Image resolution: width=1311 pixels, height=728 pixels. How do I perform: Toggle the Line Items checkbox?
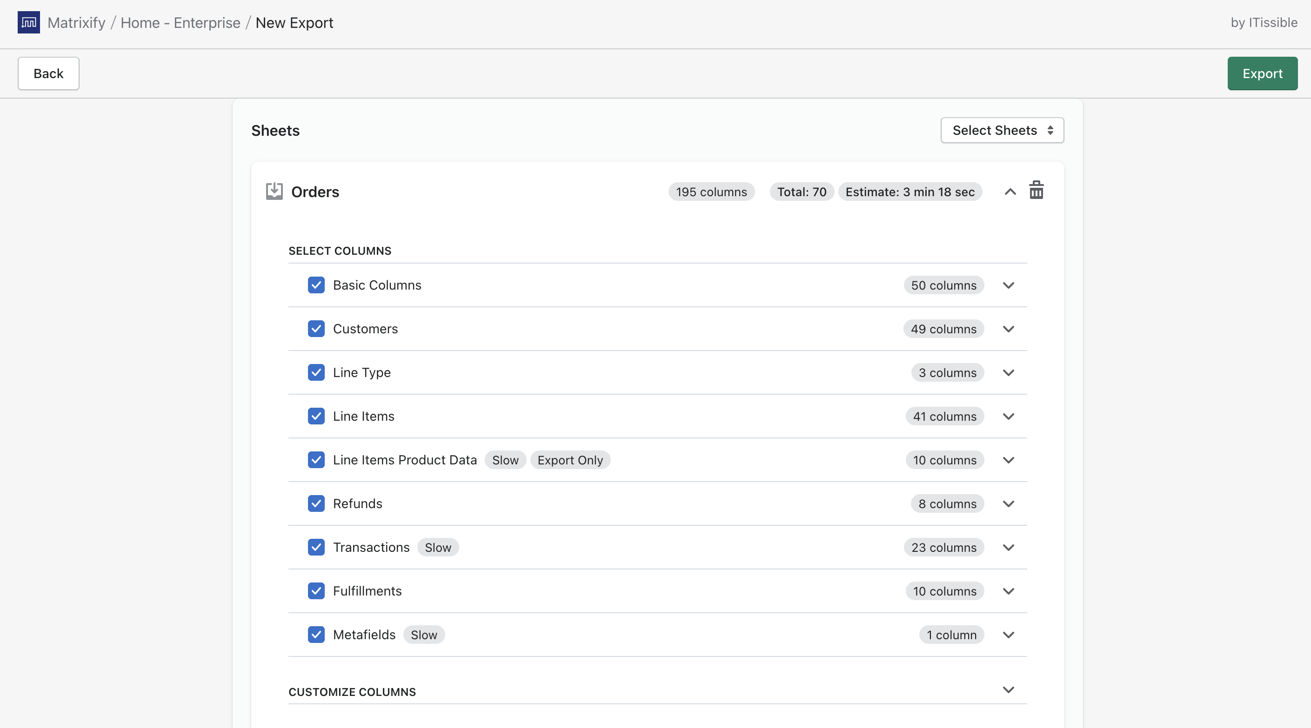pos(316,416)
